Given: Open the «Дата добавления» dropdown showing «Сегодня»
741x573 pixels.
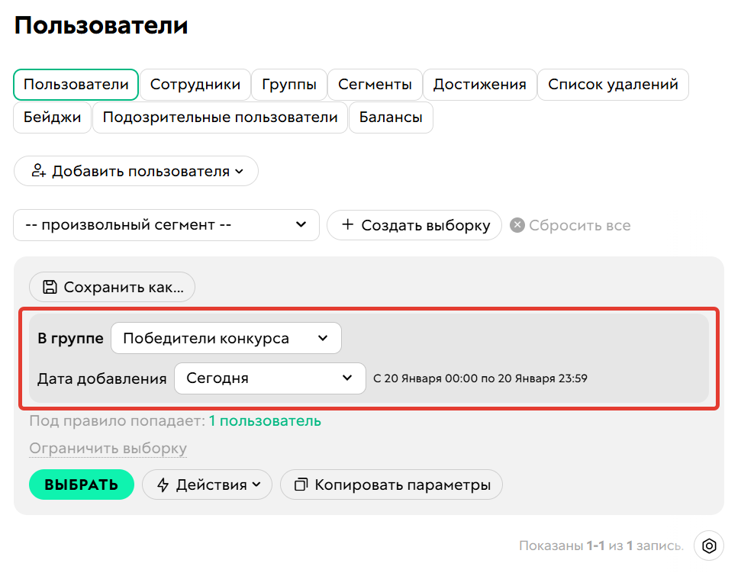Looking at the screenshot, I should [270, 378].
